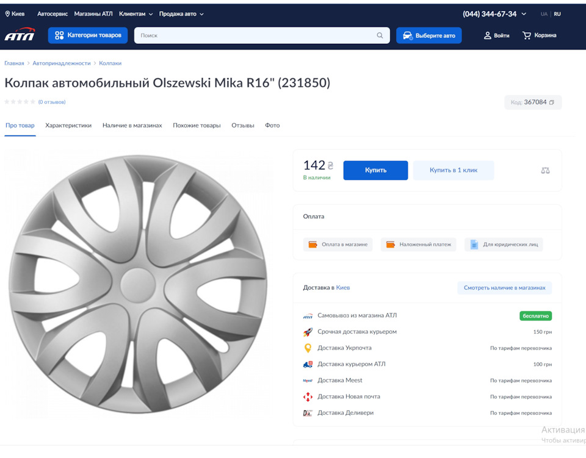Click the grid icon in Категории товаров
The image size is (586, 458).
59,35
